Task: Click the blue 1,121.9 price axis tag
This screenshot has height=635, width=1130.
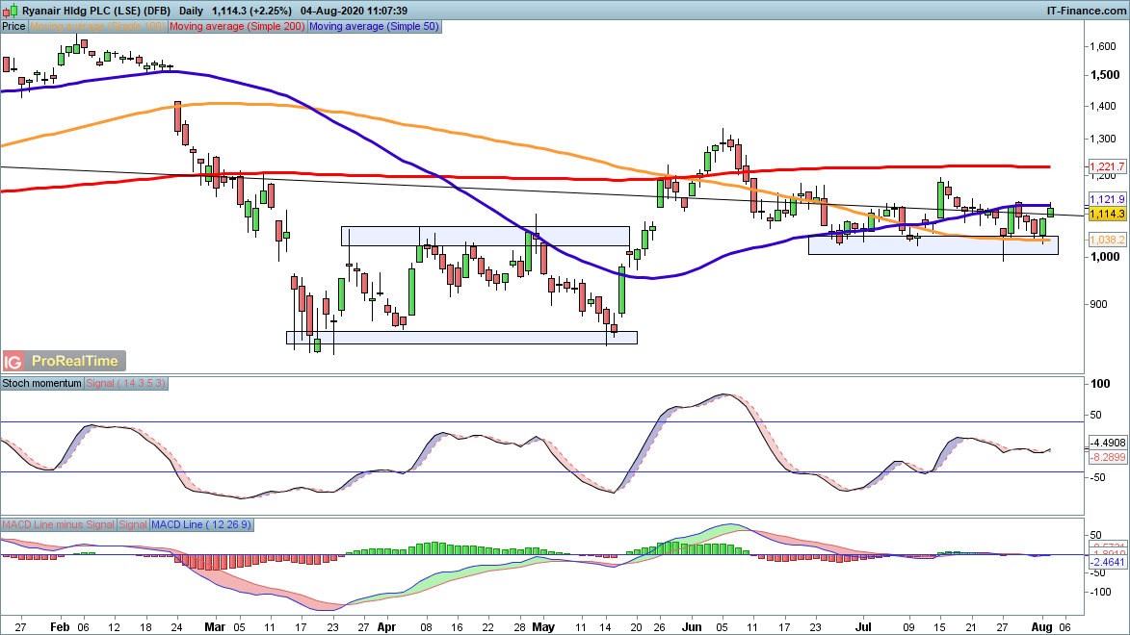Action: (x=1103, y=199)
